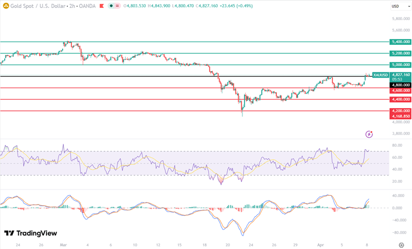Toggle the market status indicator pill
Image resolution: width=412 pixels, height=249 pixels.
pos(114,6)
